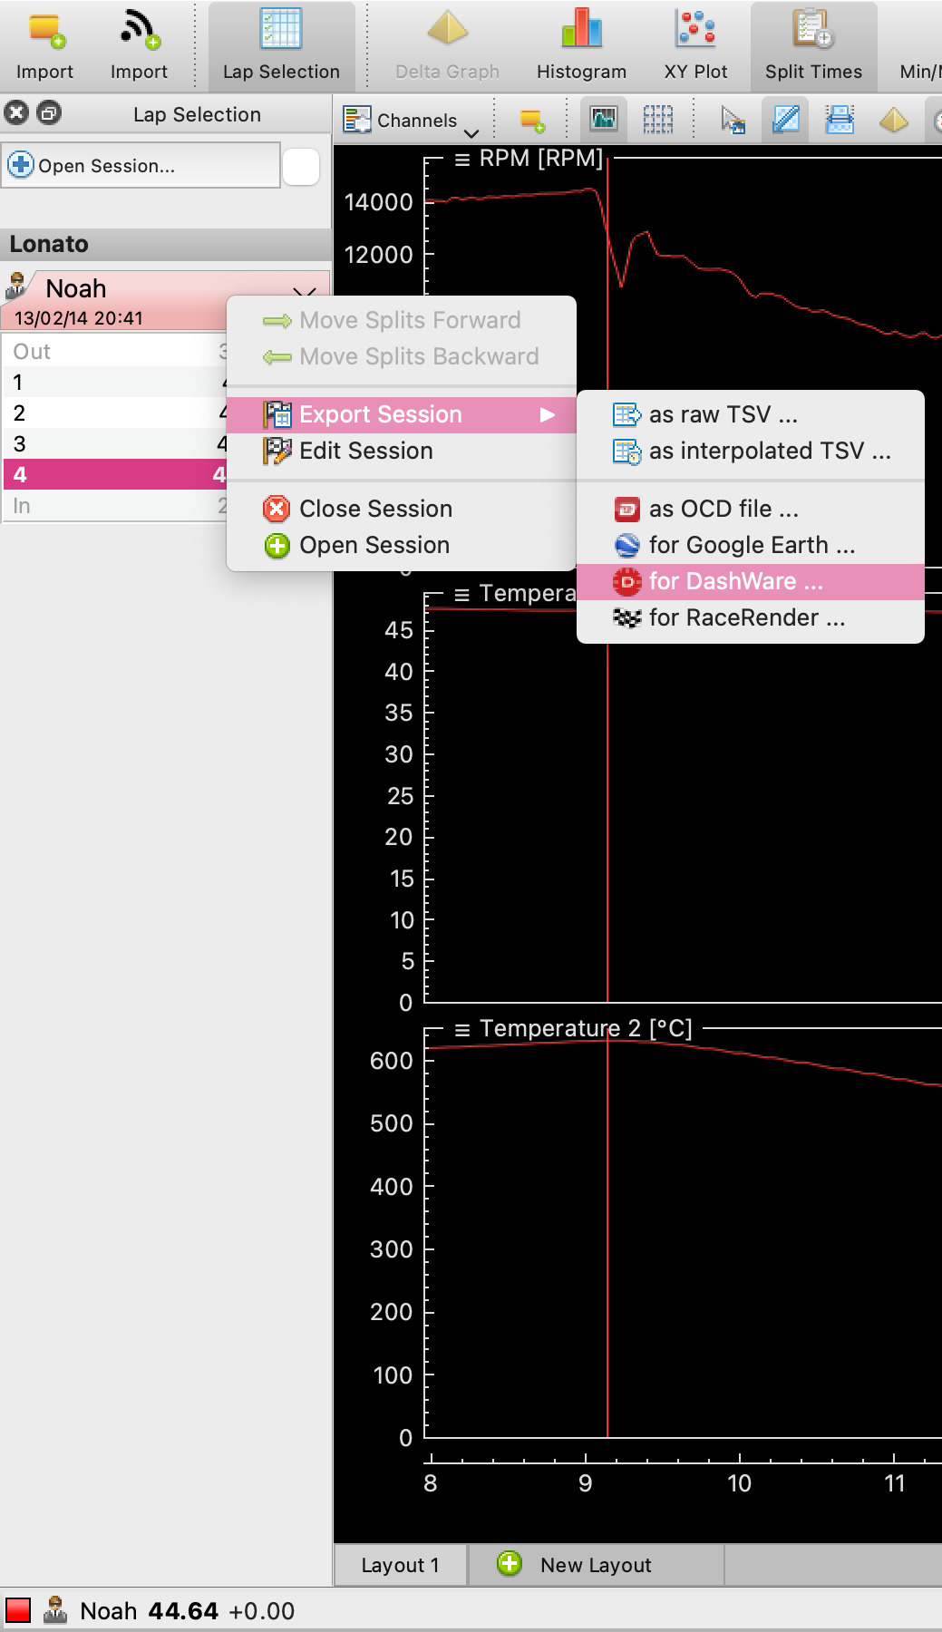Collapse the Noah session chevron
This screenshot has width=942, height=1632.
[305, 291]
